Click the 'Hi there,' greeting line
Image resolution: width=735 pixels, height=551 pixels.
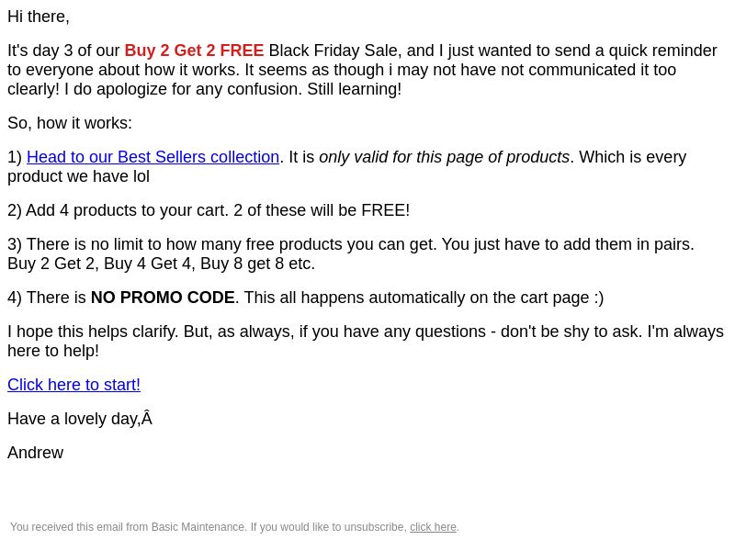tap(39, 17)
